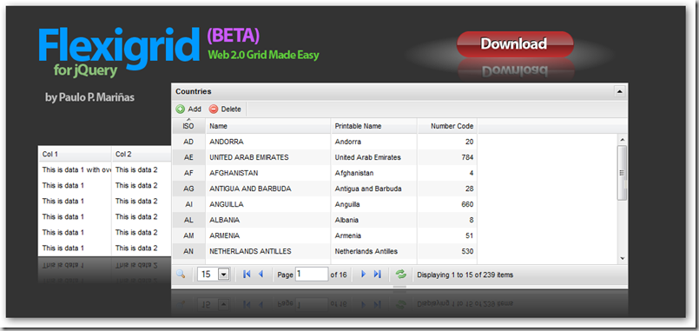Click the AD ISO code cell

[188, 142]
